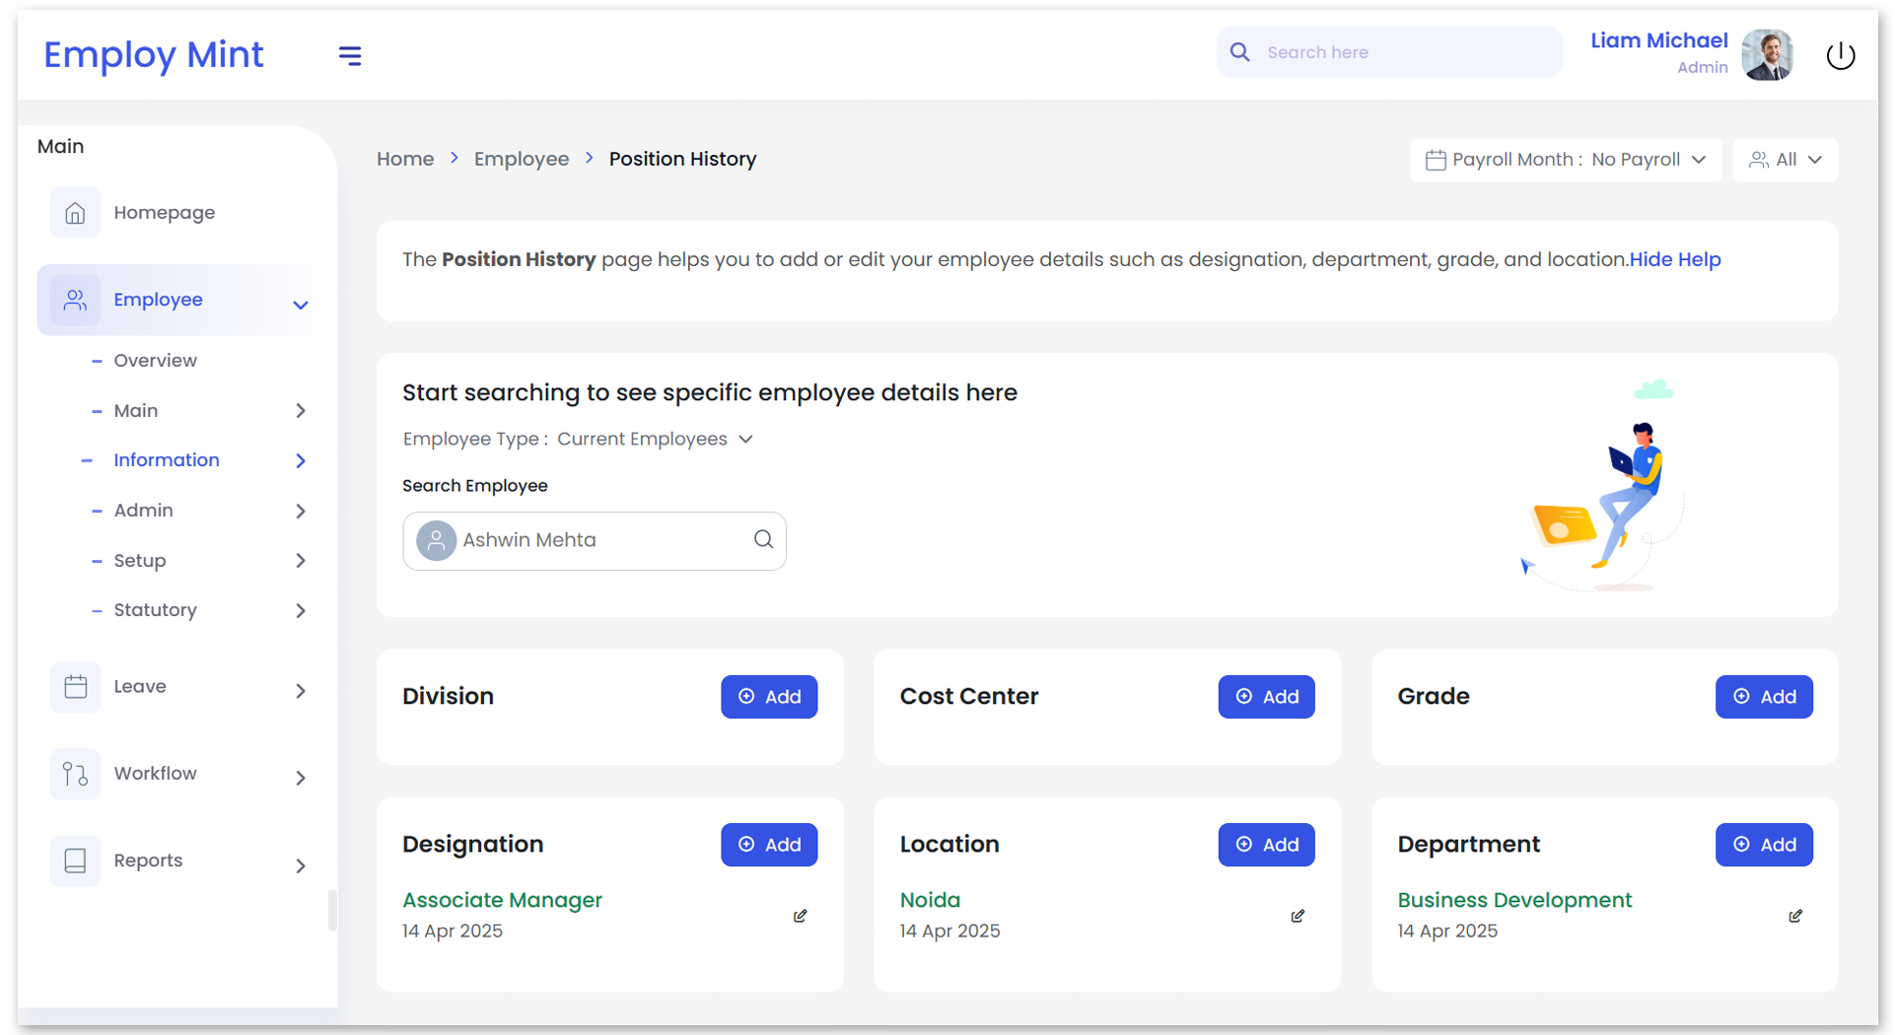1896x1035 pixels.
Task: Expand the Statutory submenu
Action: tap(301, 611)
